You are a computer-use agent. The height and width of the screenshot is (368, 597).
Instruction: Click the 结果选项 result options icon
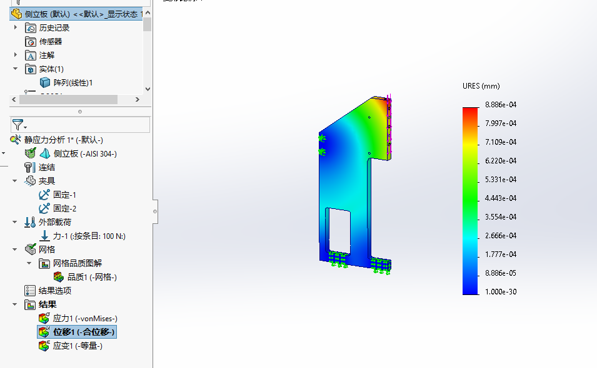[30, 291]
